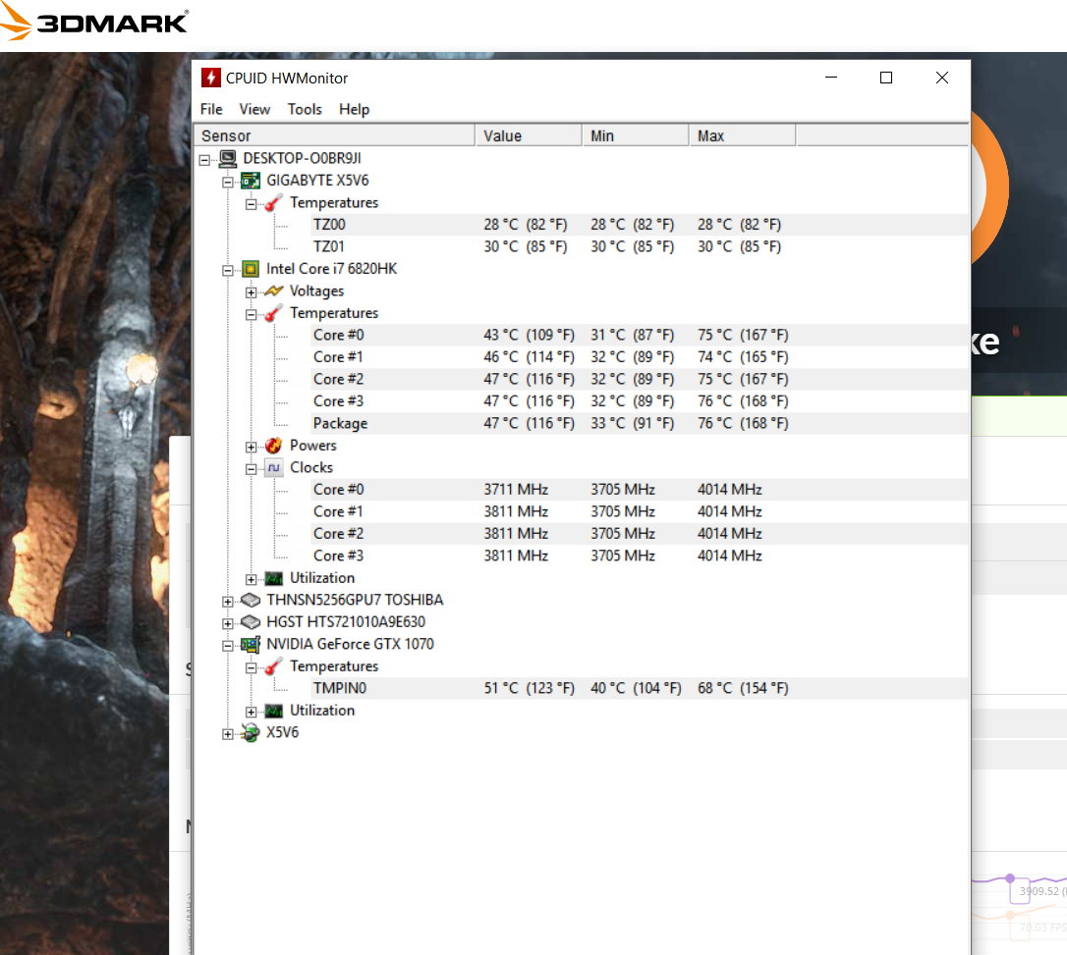Click the Intel Core i7 6820HK chip icon

coord(251,269)
